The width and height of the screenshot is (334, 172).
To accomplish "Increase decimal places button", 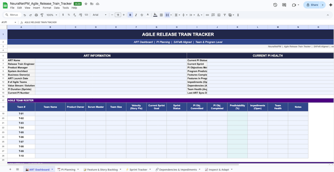I will [80, 15].
